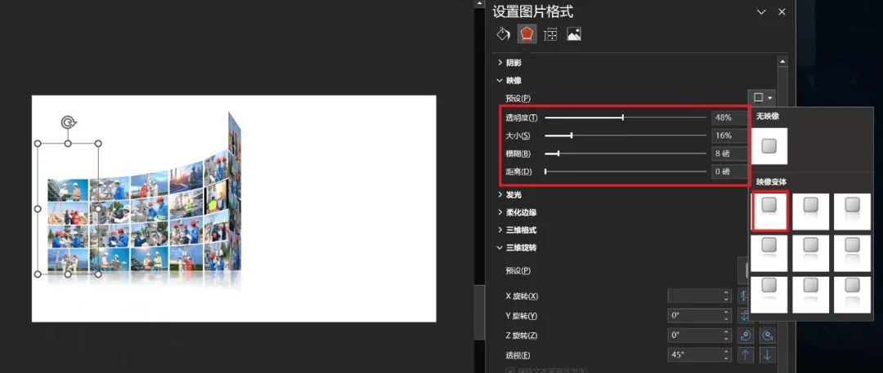The image size is (883, 373).
Task: Open the Size & Properties tab icon
Action: (x=550, y=34)
